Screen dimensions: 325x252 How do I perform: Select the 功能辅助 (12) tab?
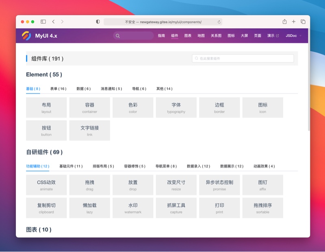[x=37, y=166]
